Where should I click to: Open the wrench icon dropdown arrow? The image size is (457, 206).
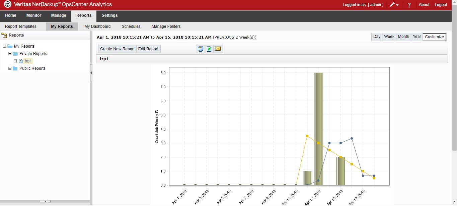pyautogui.click(x=398, y=5)
